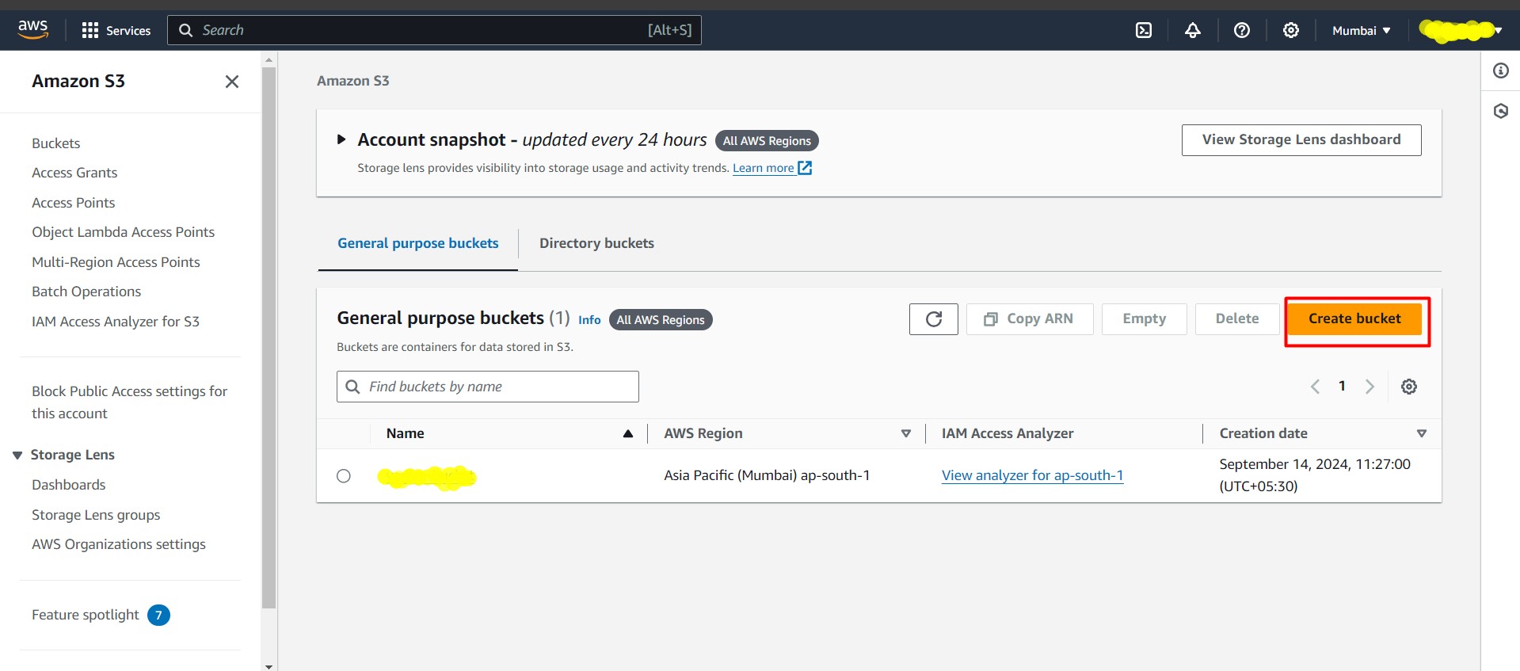The image size is (1520, 671).
Task: Open AWS Organizations settings
Action: [119, 544]
